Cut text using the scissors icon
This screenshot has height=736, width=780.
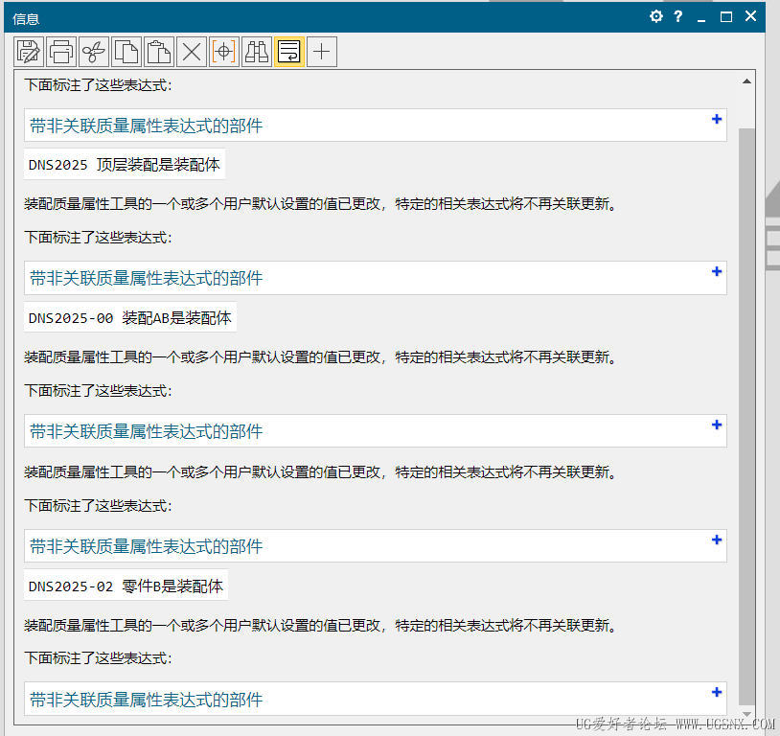[93, 51]
